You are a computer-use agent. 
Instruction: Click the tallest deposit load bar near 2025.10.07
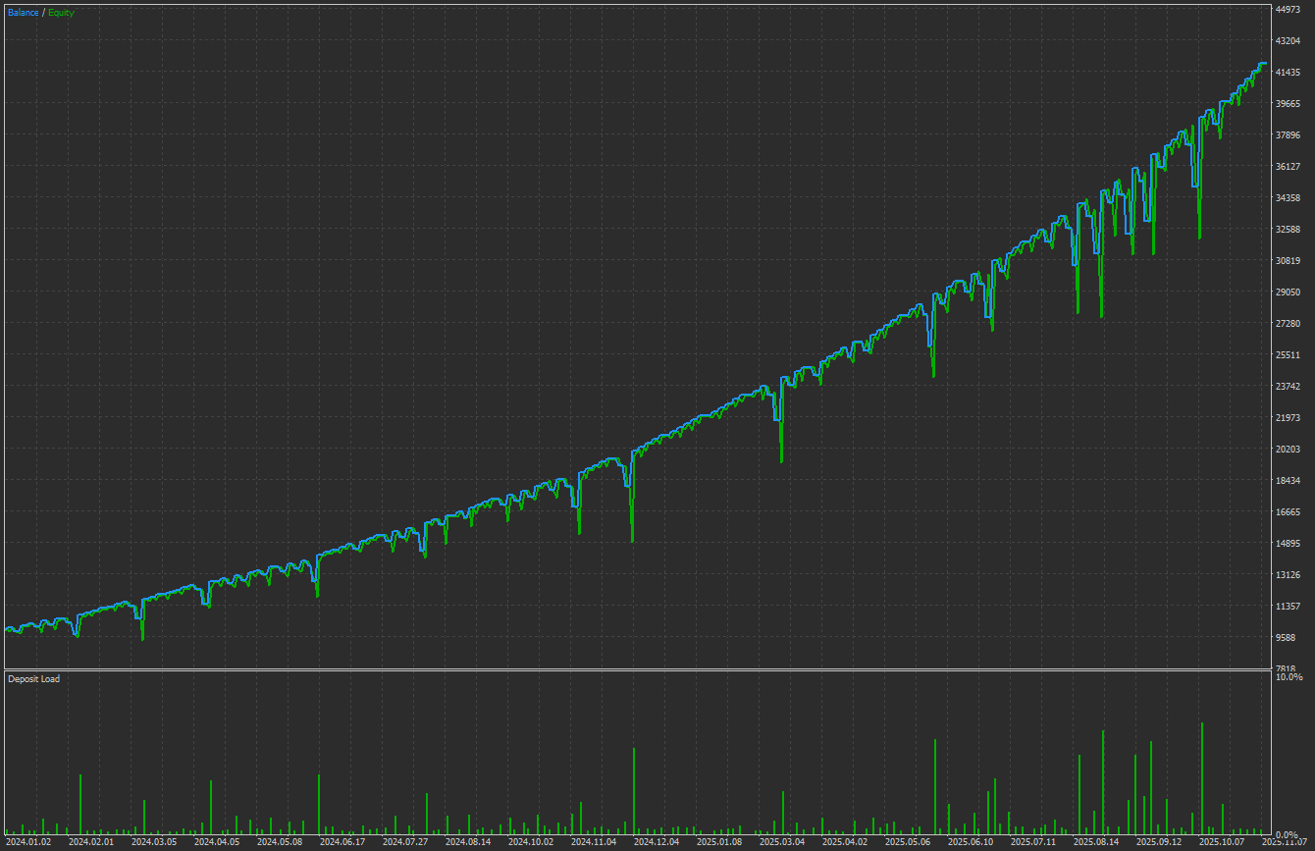1201,775
